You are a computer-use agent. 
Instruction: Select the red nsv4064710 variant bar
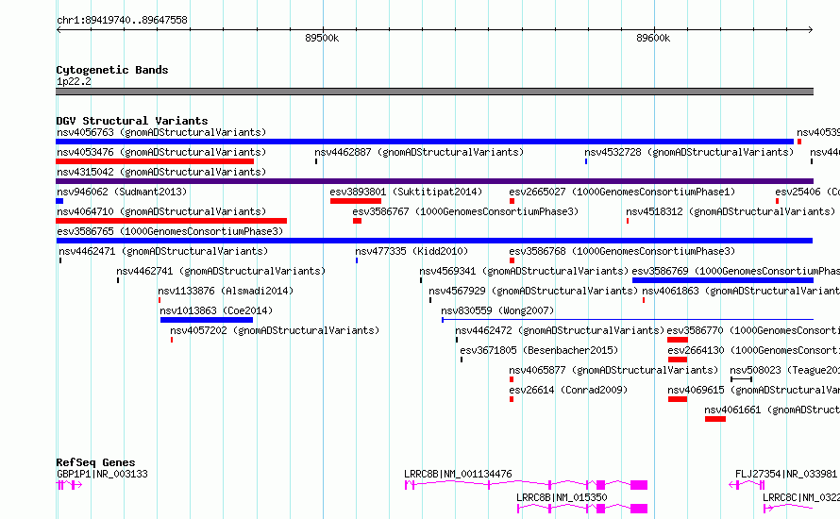[172, 221]
